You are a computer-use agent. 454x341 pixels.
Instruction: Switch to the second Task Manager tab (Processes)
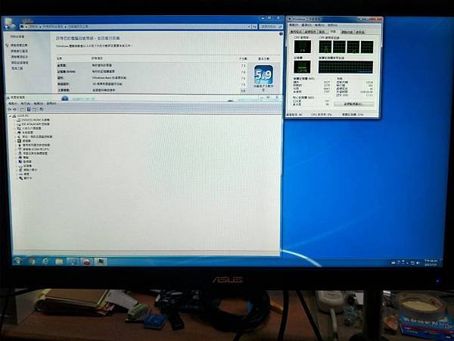coord(310,32)
